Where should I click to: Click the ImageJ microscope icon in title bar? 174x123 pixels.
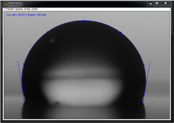click(5, 4)
